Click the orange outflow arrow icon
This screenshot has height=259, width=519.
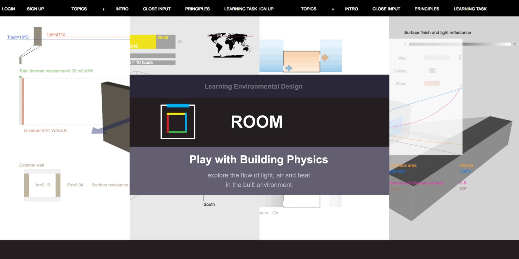click(325, 57)
